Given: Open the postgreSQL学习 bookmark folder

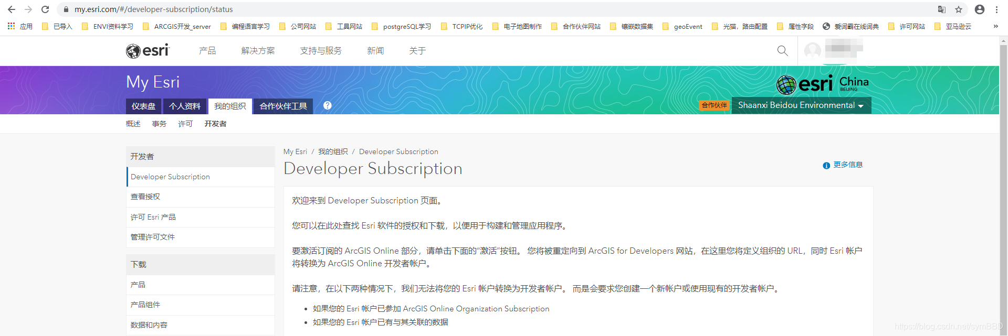Looking at the screenshot, I should coord(401,26).
